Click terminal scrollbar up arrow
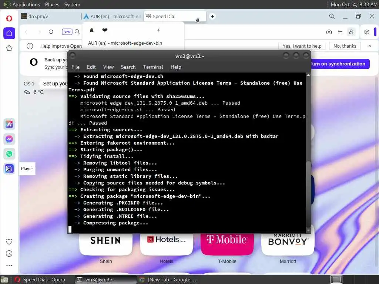 [308, 75]
